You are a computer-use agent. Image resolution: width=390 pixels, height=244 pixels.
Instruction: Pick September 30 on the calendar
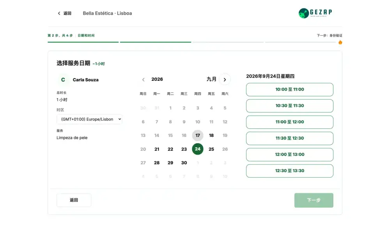pos(184,163)
